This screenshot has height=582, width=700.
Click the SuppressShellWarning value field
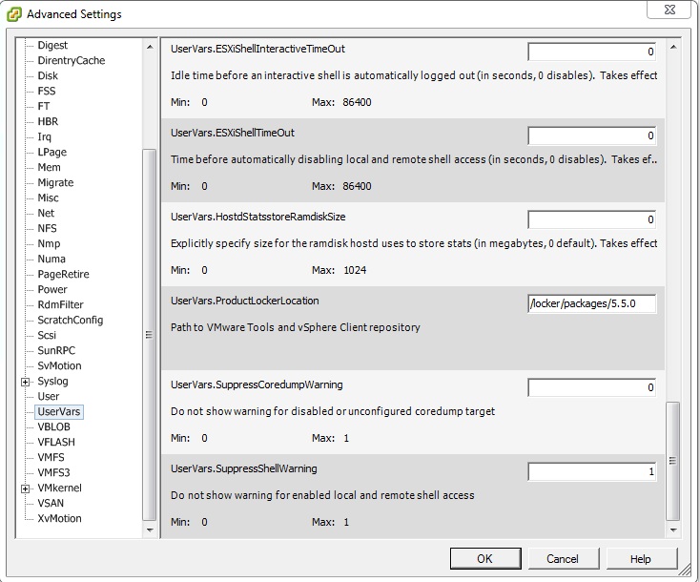(x=591, y=472)
